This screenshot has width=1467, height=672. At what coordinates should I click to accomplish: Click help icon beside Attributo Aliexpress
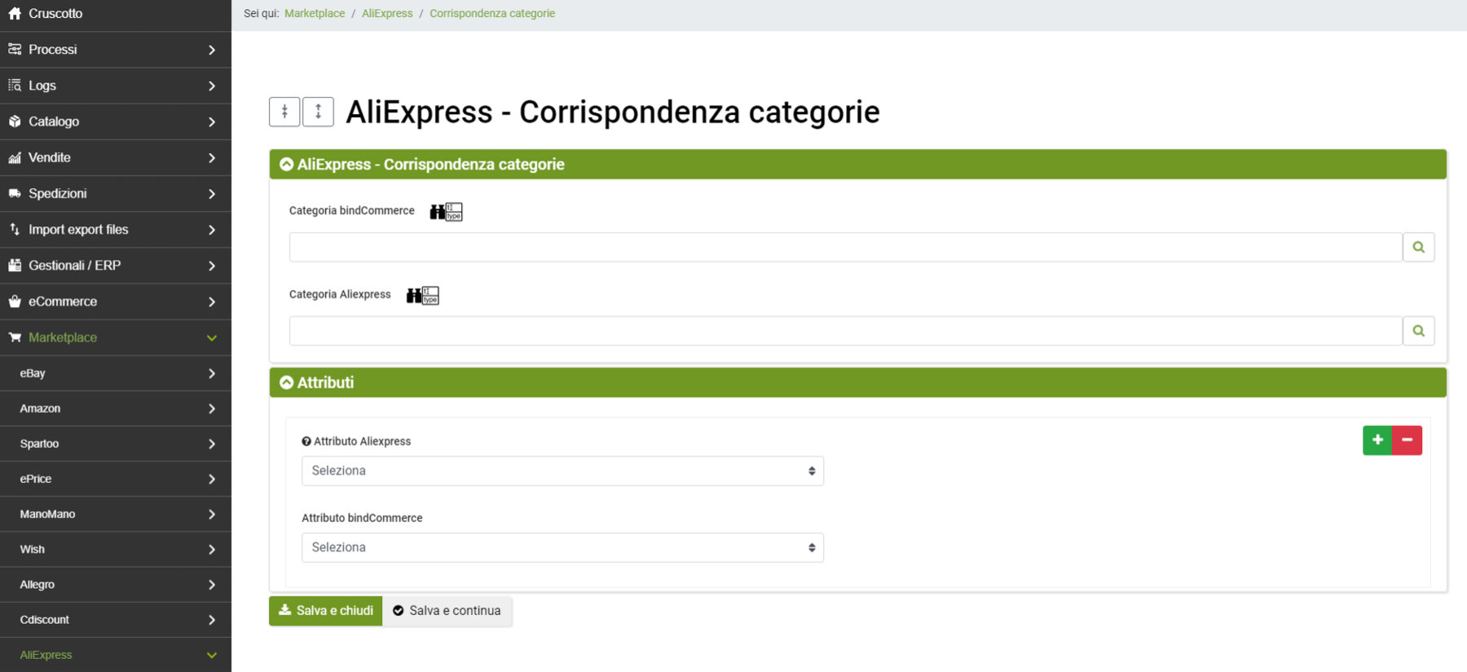pyautogui.click(x=306, y=441)
